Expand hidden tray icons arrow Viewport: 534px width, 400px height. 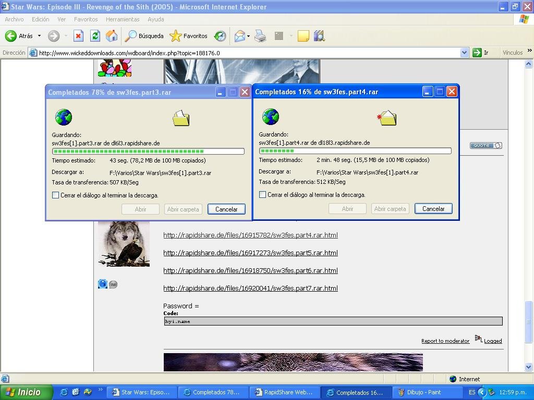click(481, 392)
